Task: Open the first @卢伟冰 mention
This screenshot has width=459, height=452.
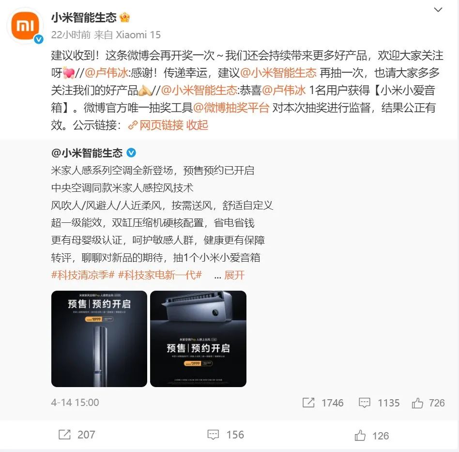Action: pyautogui.click(x=107, y=73)
